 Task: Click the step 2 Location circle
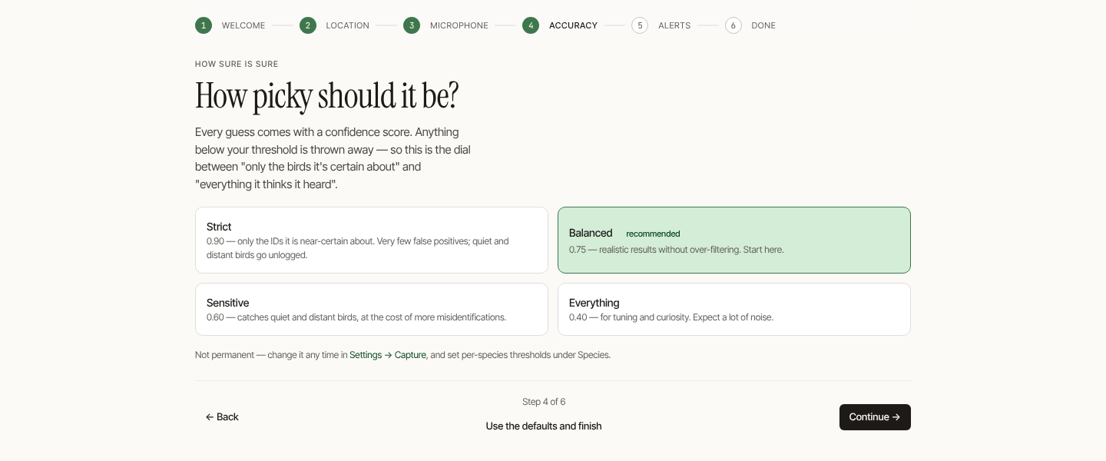[x=308, y=25]
